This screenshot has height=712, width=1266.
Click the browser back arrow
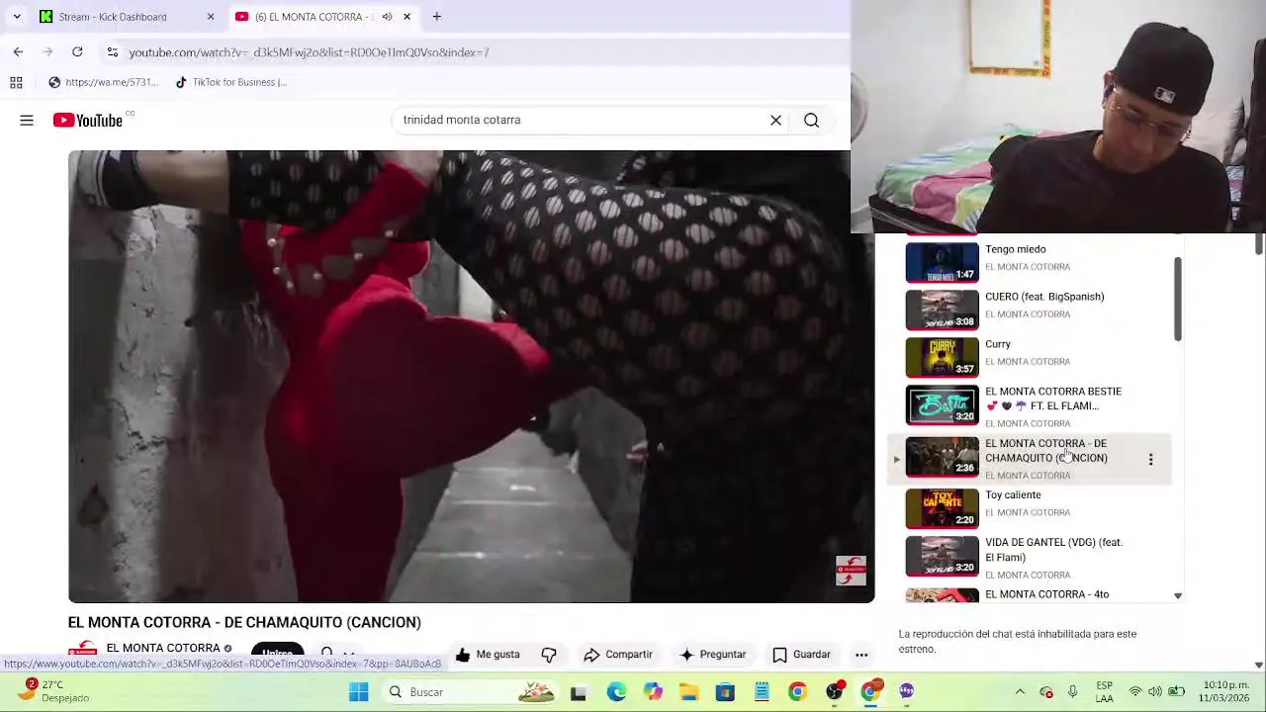pyautogui.click(x=18, y=51)
